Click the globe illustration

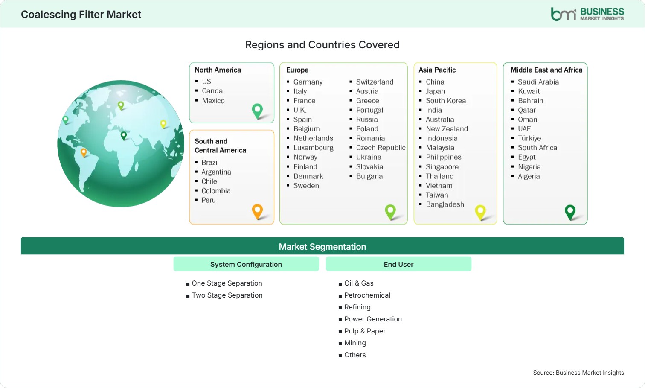pos(121,144)
